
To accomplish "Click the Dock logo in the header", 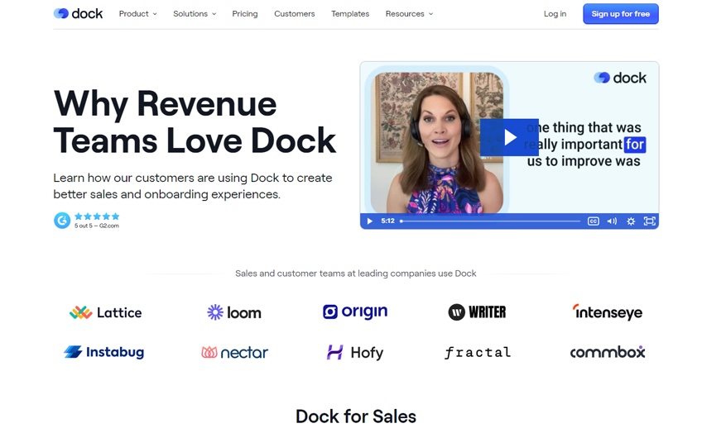I will click(x=79, y=14).
